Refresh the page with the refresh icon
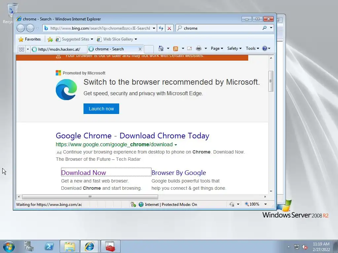This screenshot has height=253, width=338. coord(161,28)
